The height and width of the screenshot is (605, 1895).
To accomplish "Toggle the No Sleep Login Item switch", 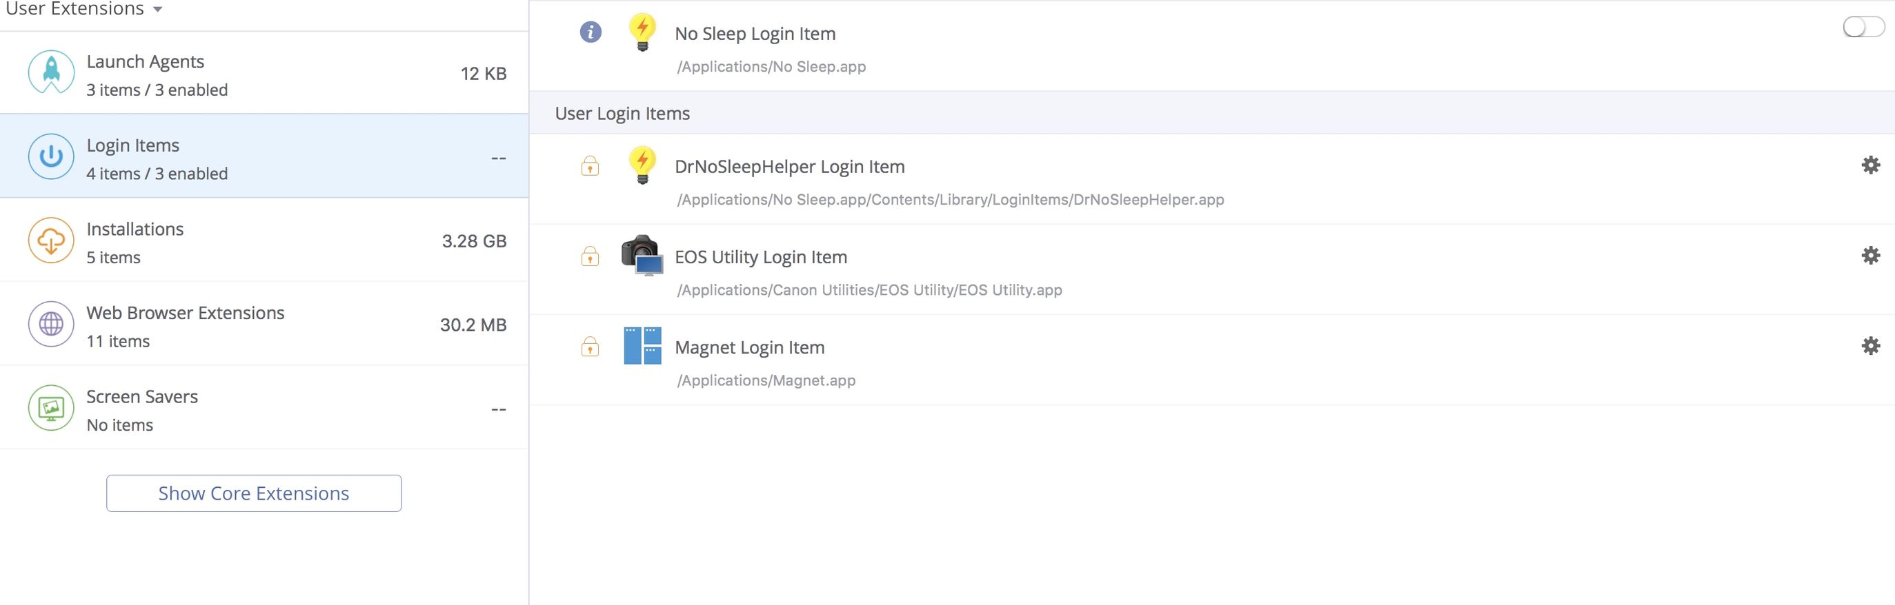I will point(1863,27).
